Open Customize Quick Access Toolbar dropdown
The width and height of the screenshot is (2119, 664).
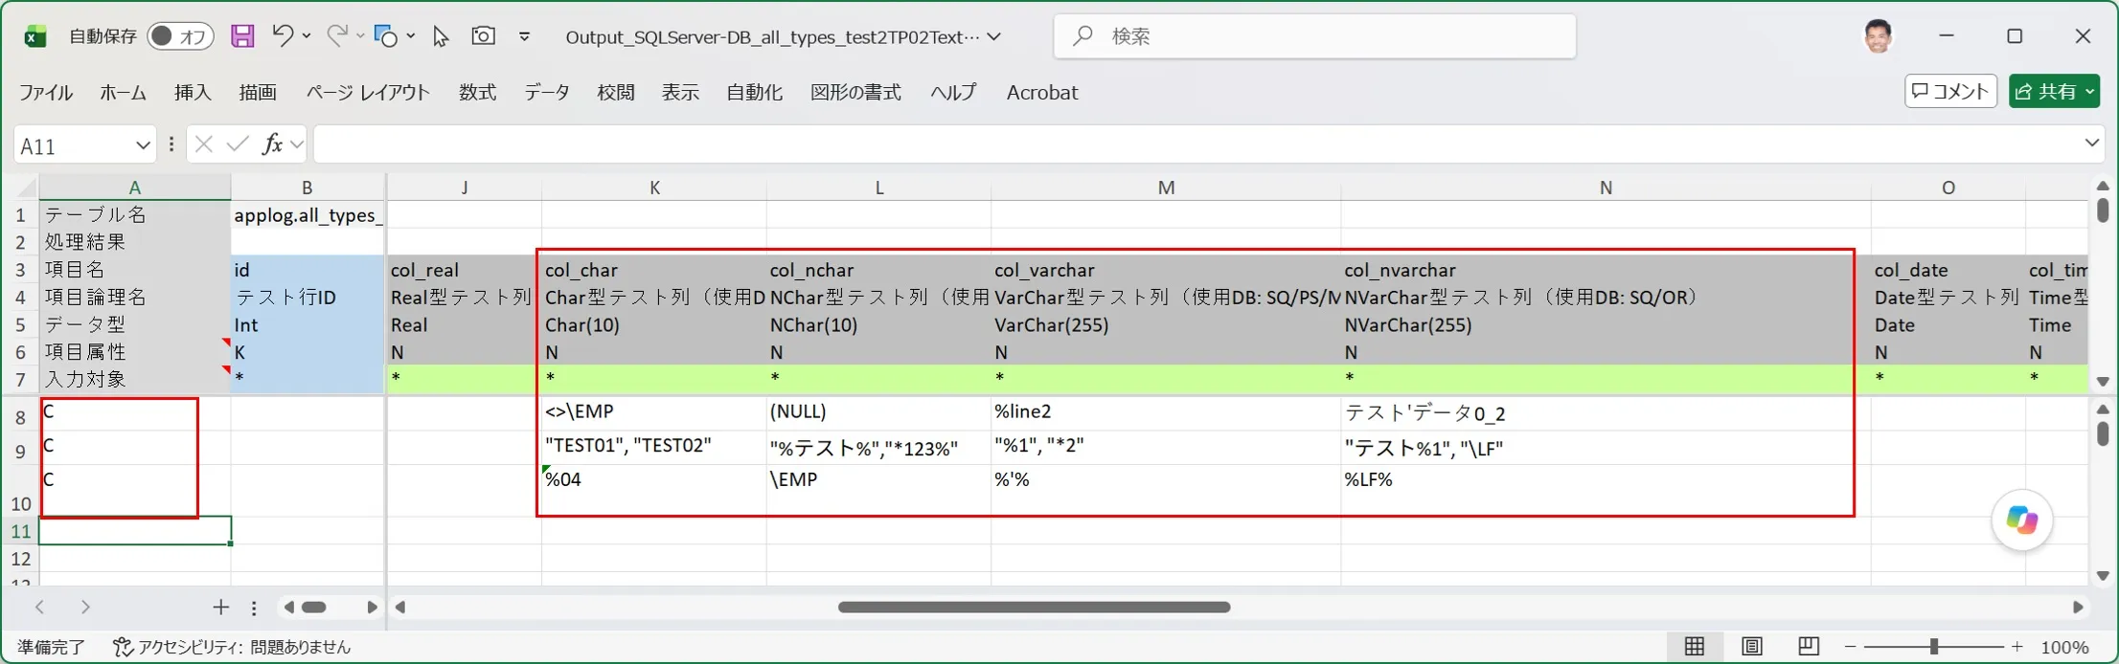click(524, 36)
